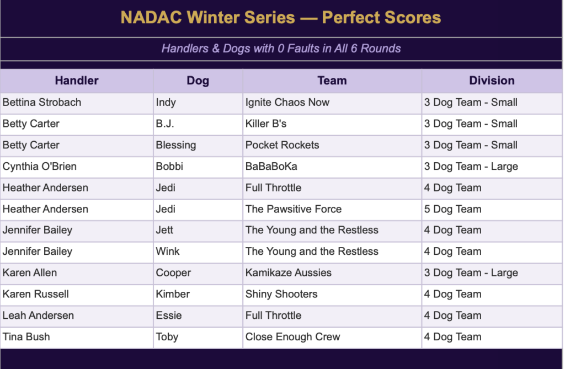
Task: Click the Handler column header
Action: coord(77,81)
